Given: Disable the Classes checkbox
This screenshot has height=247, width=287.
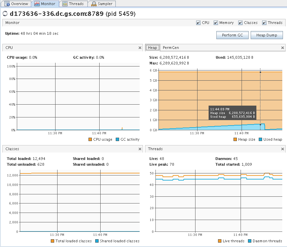Looking at the screenshot, I should [x=240, y=23].
